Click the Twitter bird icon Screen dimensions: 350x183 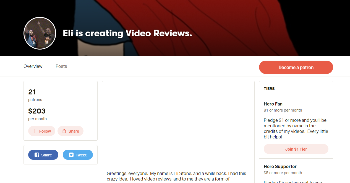[71, 155]
